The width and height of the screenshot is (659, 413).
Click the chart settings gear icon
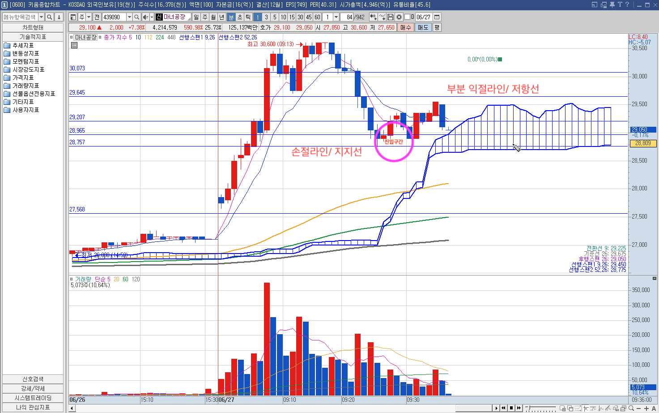399,17
